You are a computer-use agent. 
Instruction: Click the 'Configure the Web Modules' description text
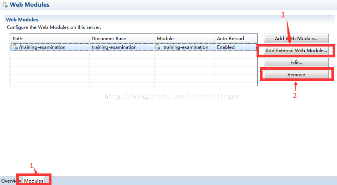pyautogui.click(x=54, y=27)
